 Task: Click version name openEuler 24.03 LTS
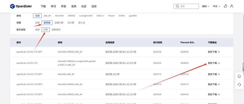point(27,63)
